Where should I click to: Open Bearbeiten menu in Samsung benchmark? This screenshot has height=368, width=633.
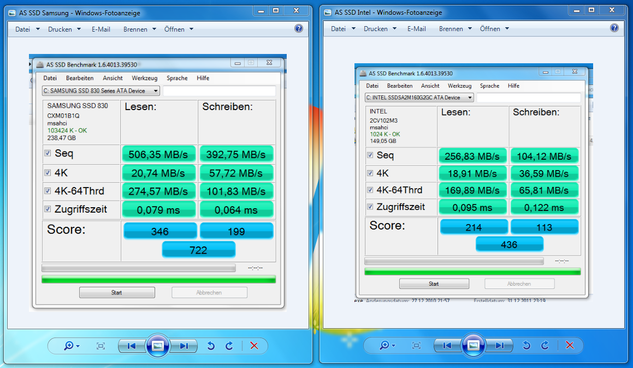point(80,78)
